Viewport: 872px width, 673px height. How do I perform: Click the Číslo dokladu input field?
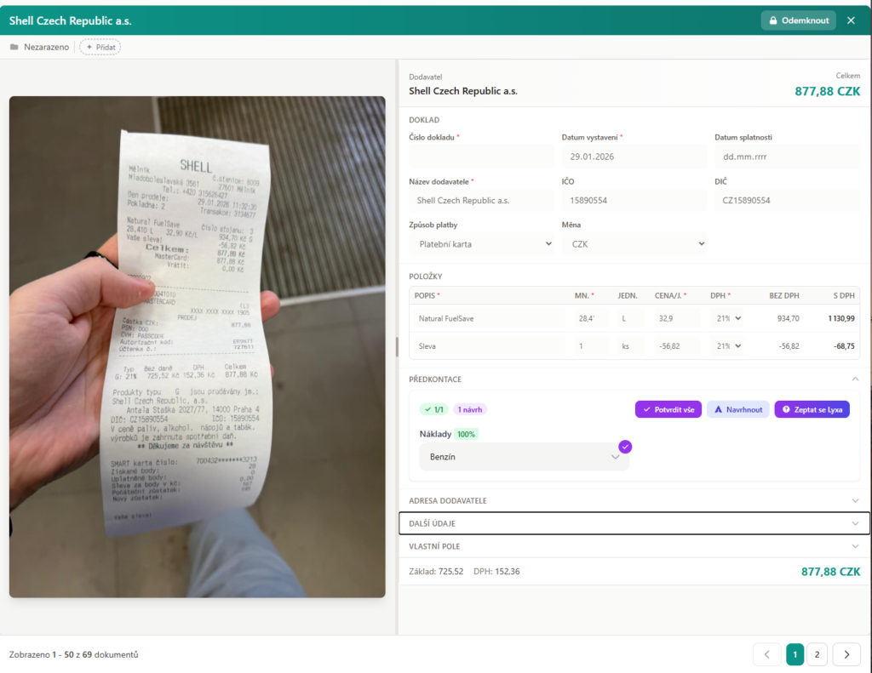pyautogui.click(x=481, y=157)
